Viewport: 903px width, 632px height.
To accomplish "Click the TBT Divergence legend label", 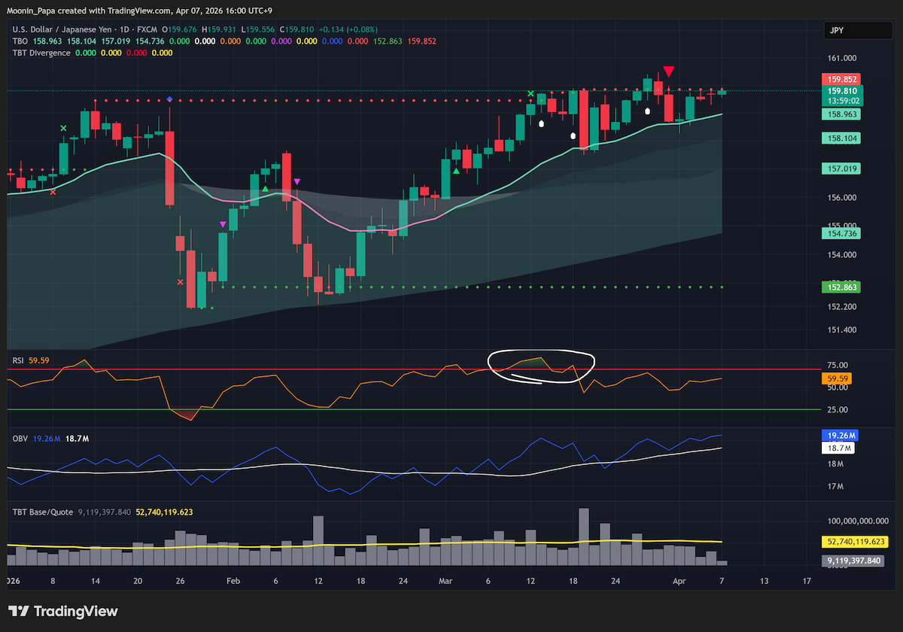I will pos(42,53).
